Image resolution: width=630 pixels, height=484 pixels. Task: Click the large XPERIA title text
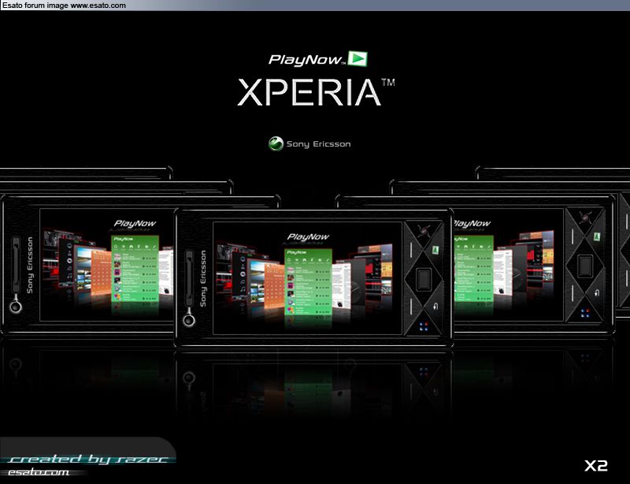pyautogui.click(x=309, y=92)
